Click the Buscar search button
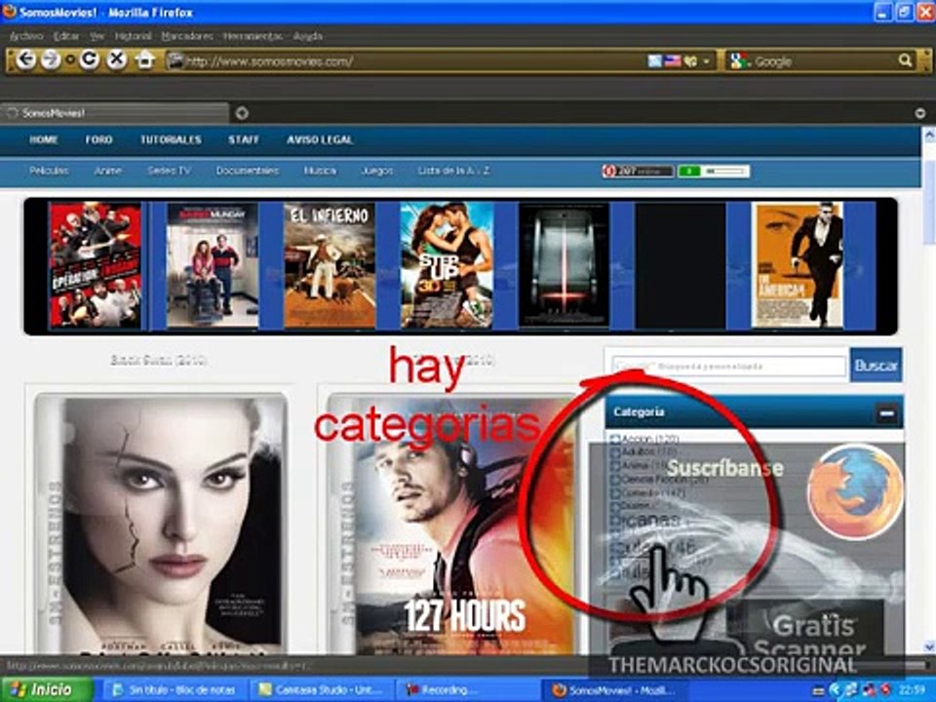The width and height of the screenshot is (936, 702). tap(876, 366)
